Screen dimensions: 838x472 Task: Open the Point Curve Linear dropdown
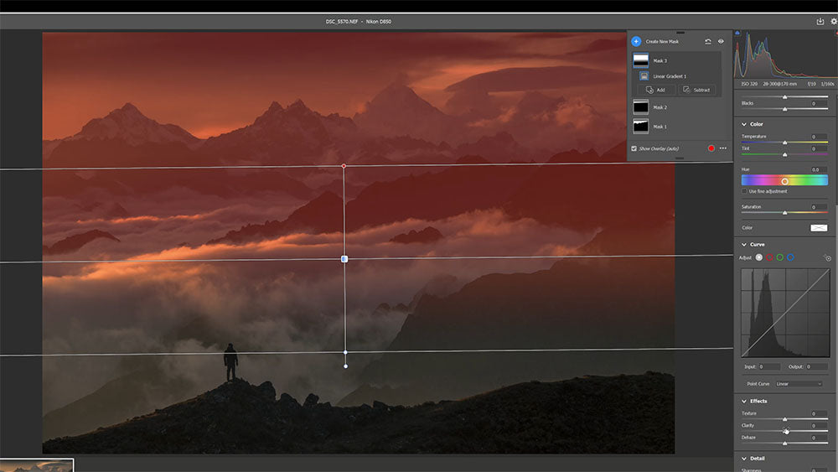[x=798, y=384]
